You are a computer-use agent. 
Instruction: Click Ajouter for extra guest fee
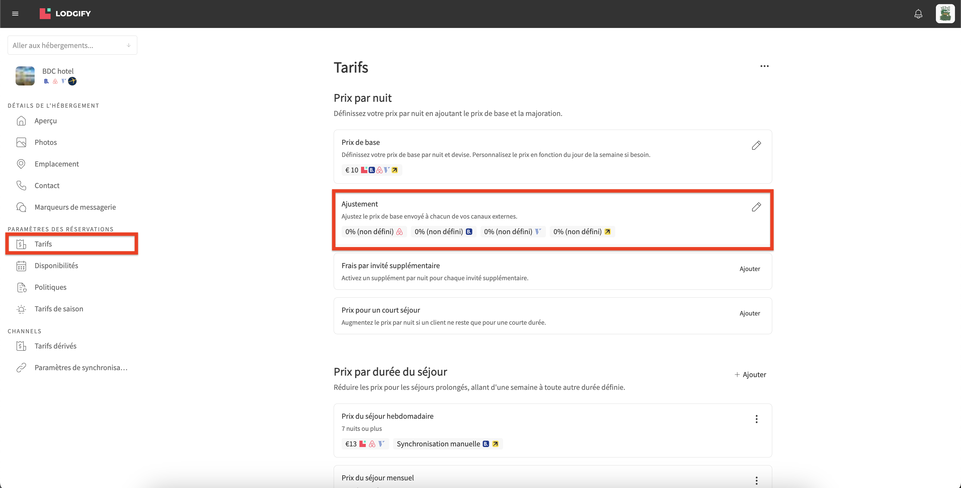click(x=749, y=269)
